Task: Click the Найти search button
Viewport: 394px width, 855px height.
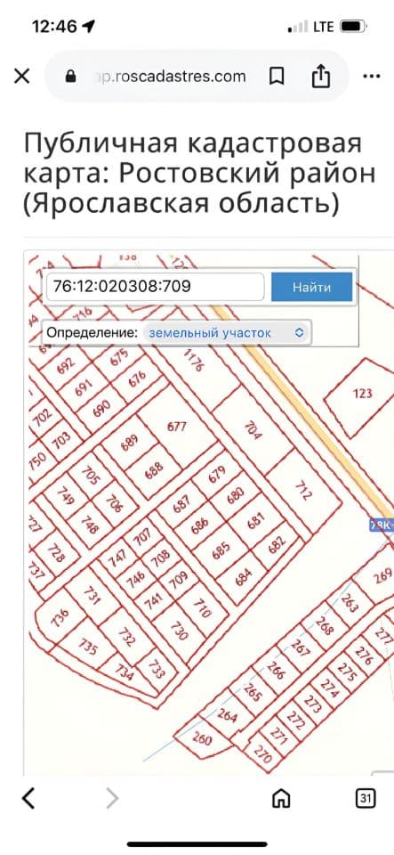Action: 312,287
